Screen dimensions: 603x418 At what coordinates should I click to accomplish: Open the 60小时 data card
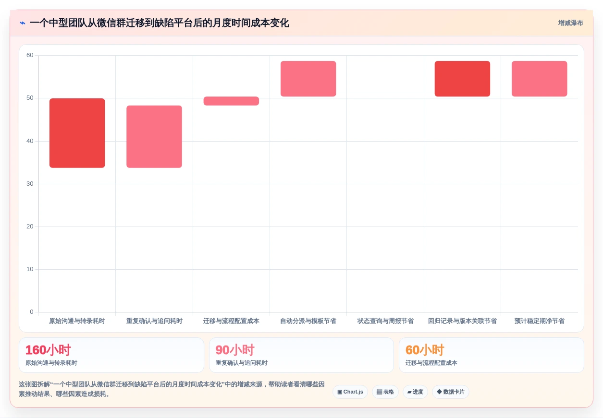click(x=492, y=355)
